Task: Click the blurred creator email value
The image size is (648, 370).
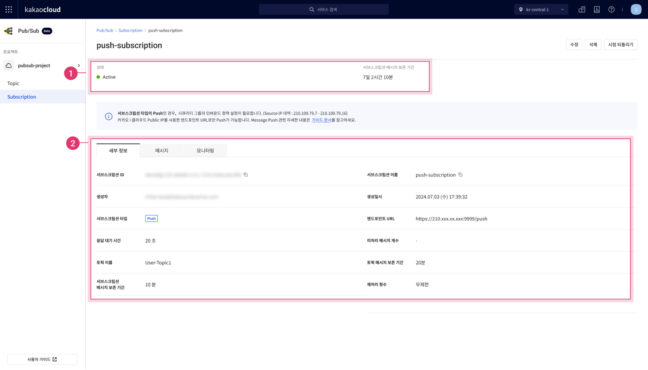Action: pos(182,197)
